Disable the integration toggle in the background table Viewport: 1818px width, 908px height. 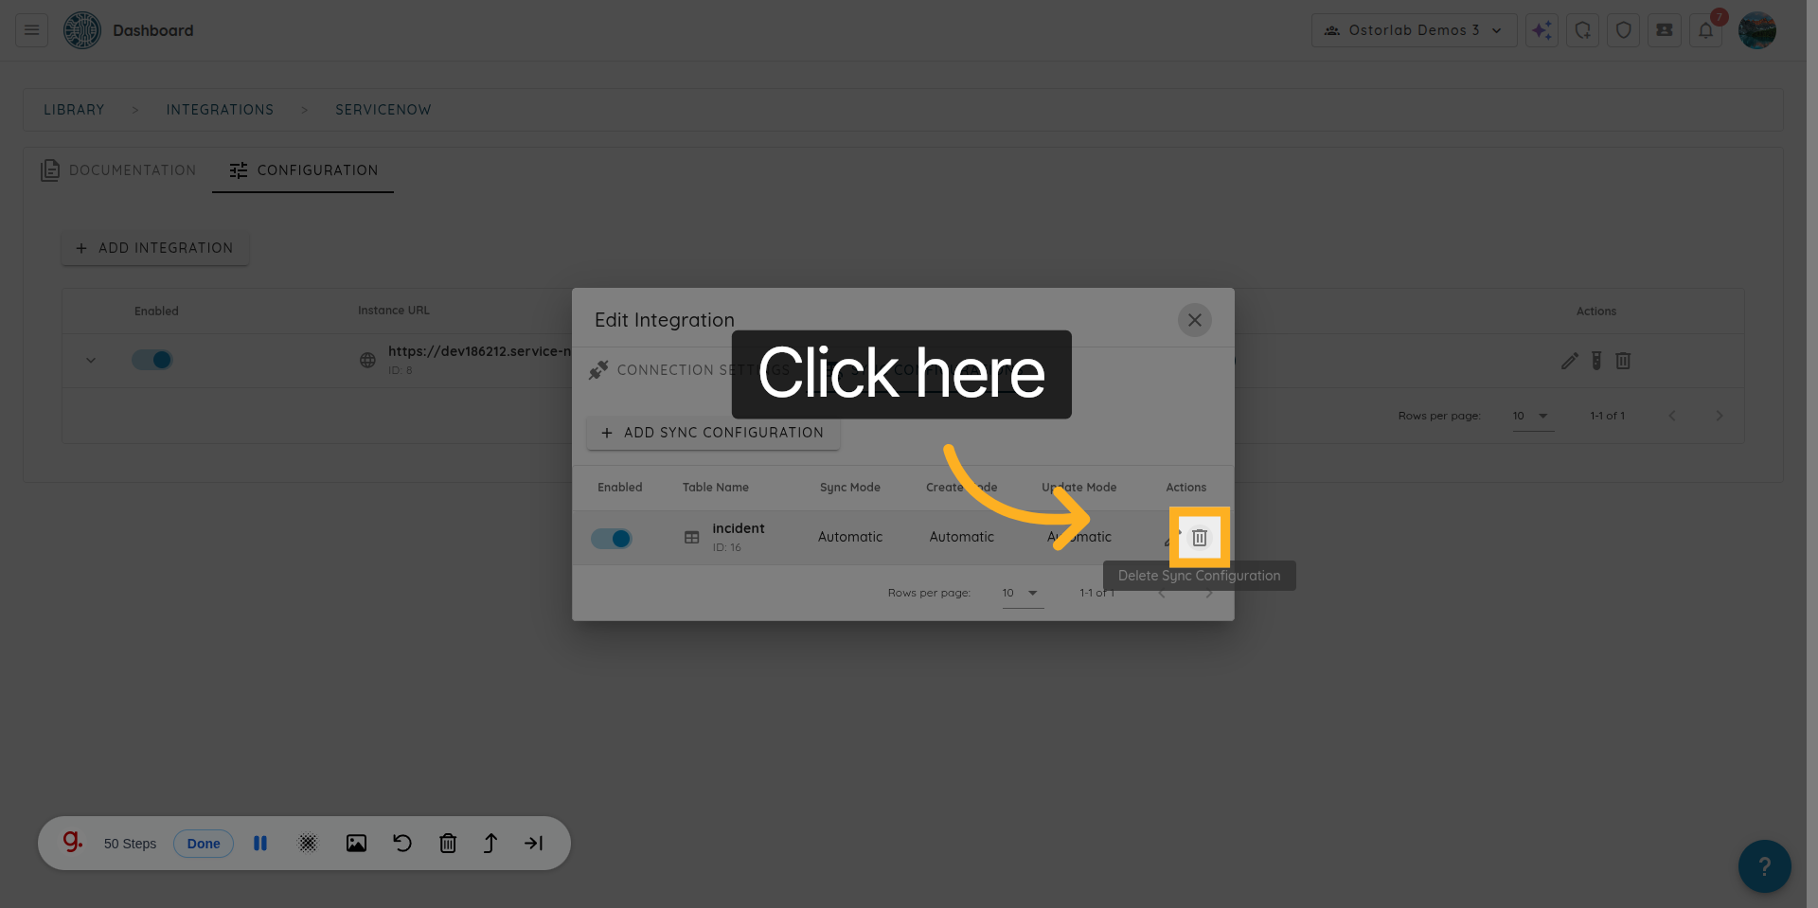click(x=151, y=360)
